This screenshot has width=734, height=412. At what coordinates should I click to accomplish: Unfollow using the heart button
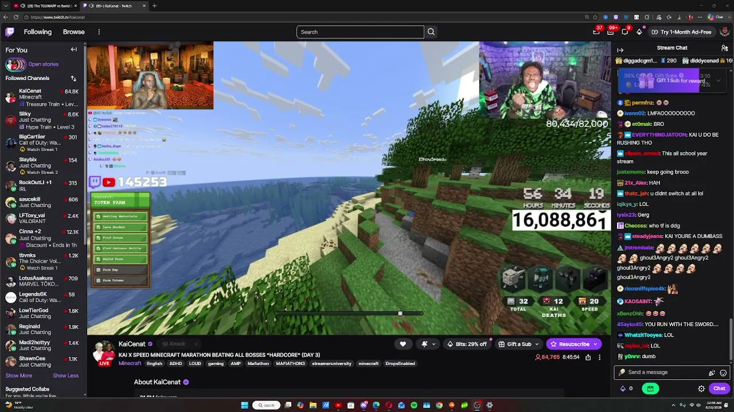tap(403, 344)
